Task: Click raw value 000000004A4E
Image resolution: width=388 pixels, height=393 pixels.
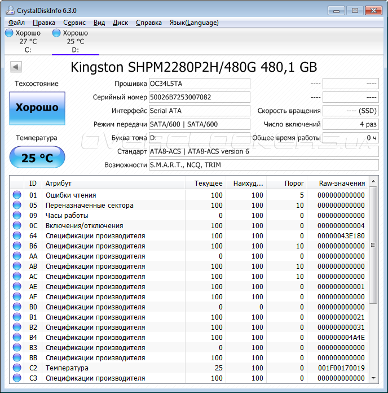Action: (x=341, y=337)
